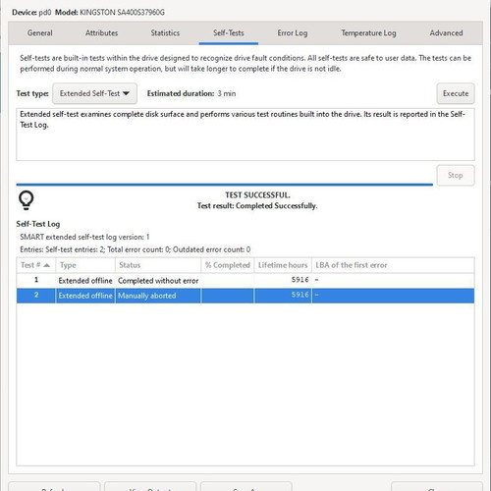The image size is (491, 491).
Task: Select log row 1 Completed without error
Action: click(x=245, y=281)
